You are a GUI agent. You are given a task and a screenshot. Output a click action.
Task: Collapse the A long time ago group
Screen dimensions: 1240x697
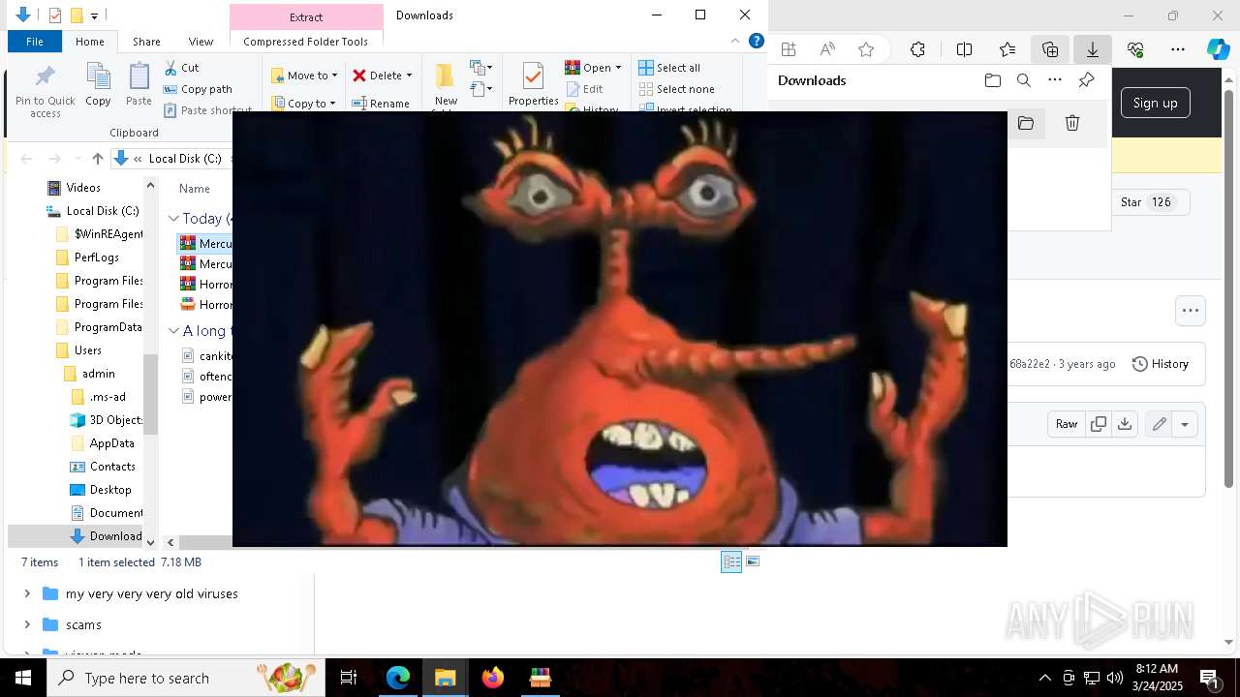click(173, 331)
